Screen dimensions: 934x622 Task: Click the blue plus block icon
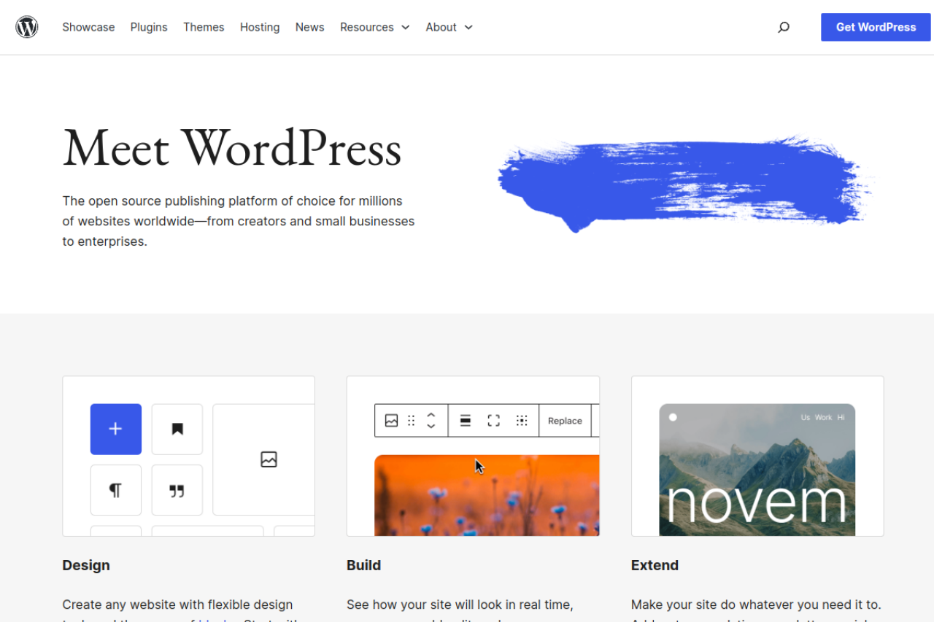click(x=116, y=429)
